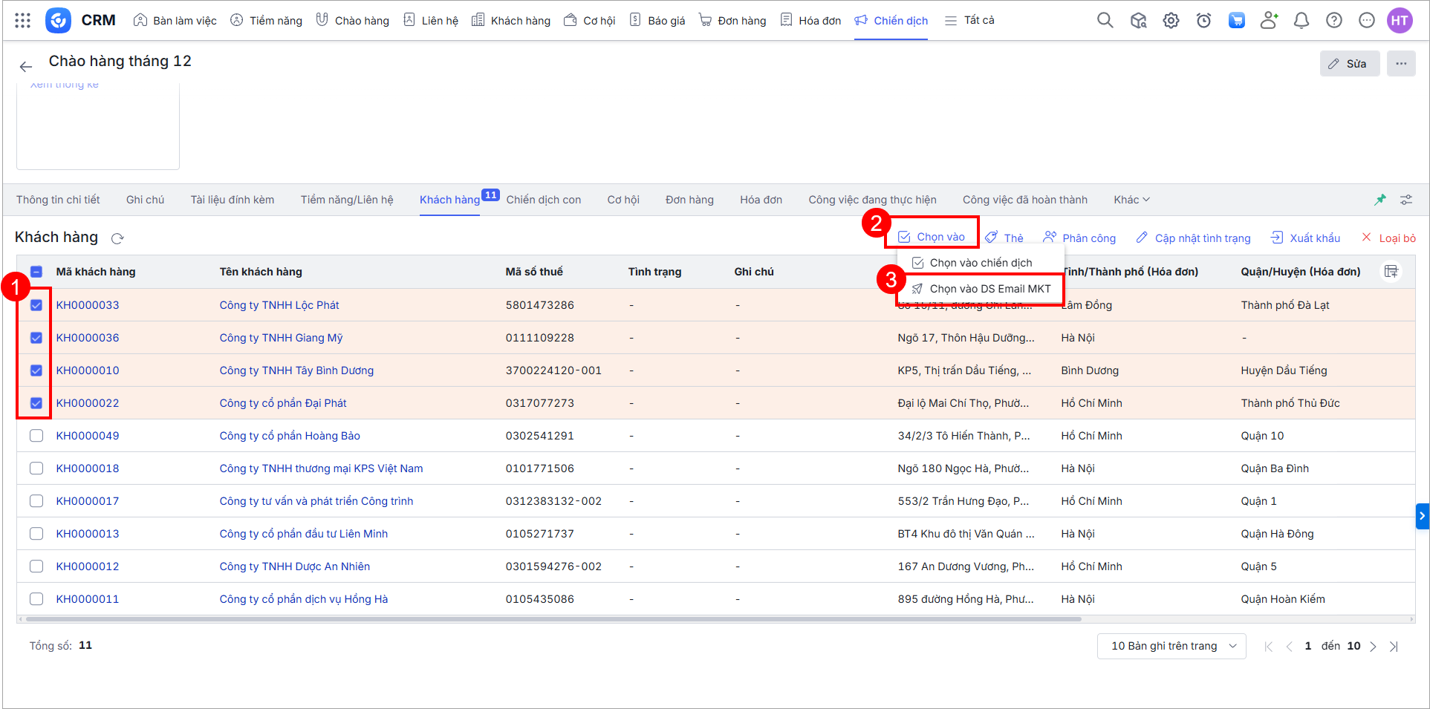Image resolution: width=1430 pixels, height=709 pixels.
Task: Click the search magnifier icon
Action: 1105,20
